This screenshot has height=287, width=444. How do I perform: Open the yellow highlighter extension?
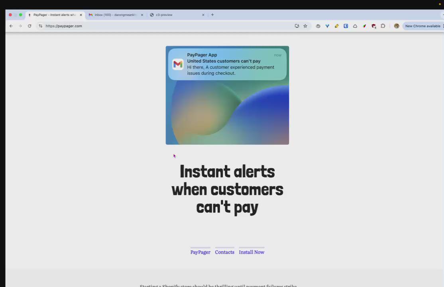click(337, 26)
